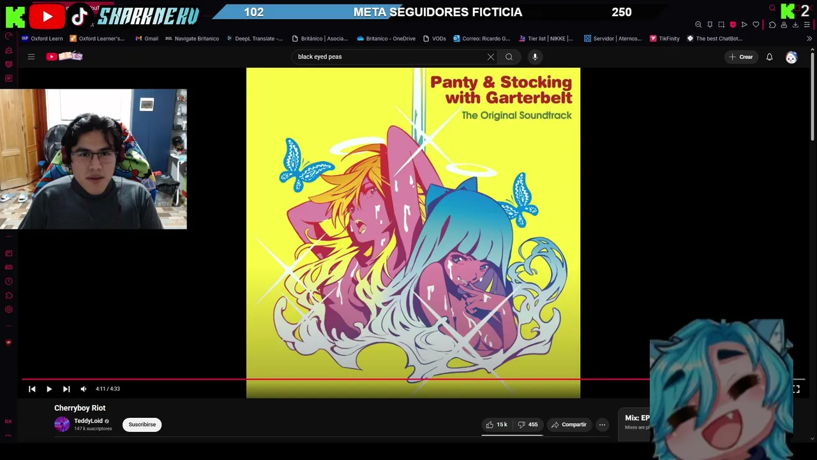Expand hidden bookmarks with the chevron
The width and height of the screenshot is (817, 460).
[x=809, y=38]
